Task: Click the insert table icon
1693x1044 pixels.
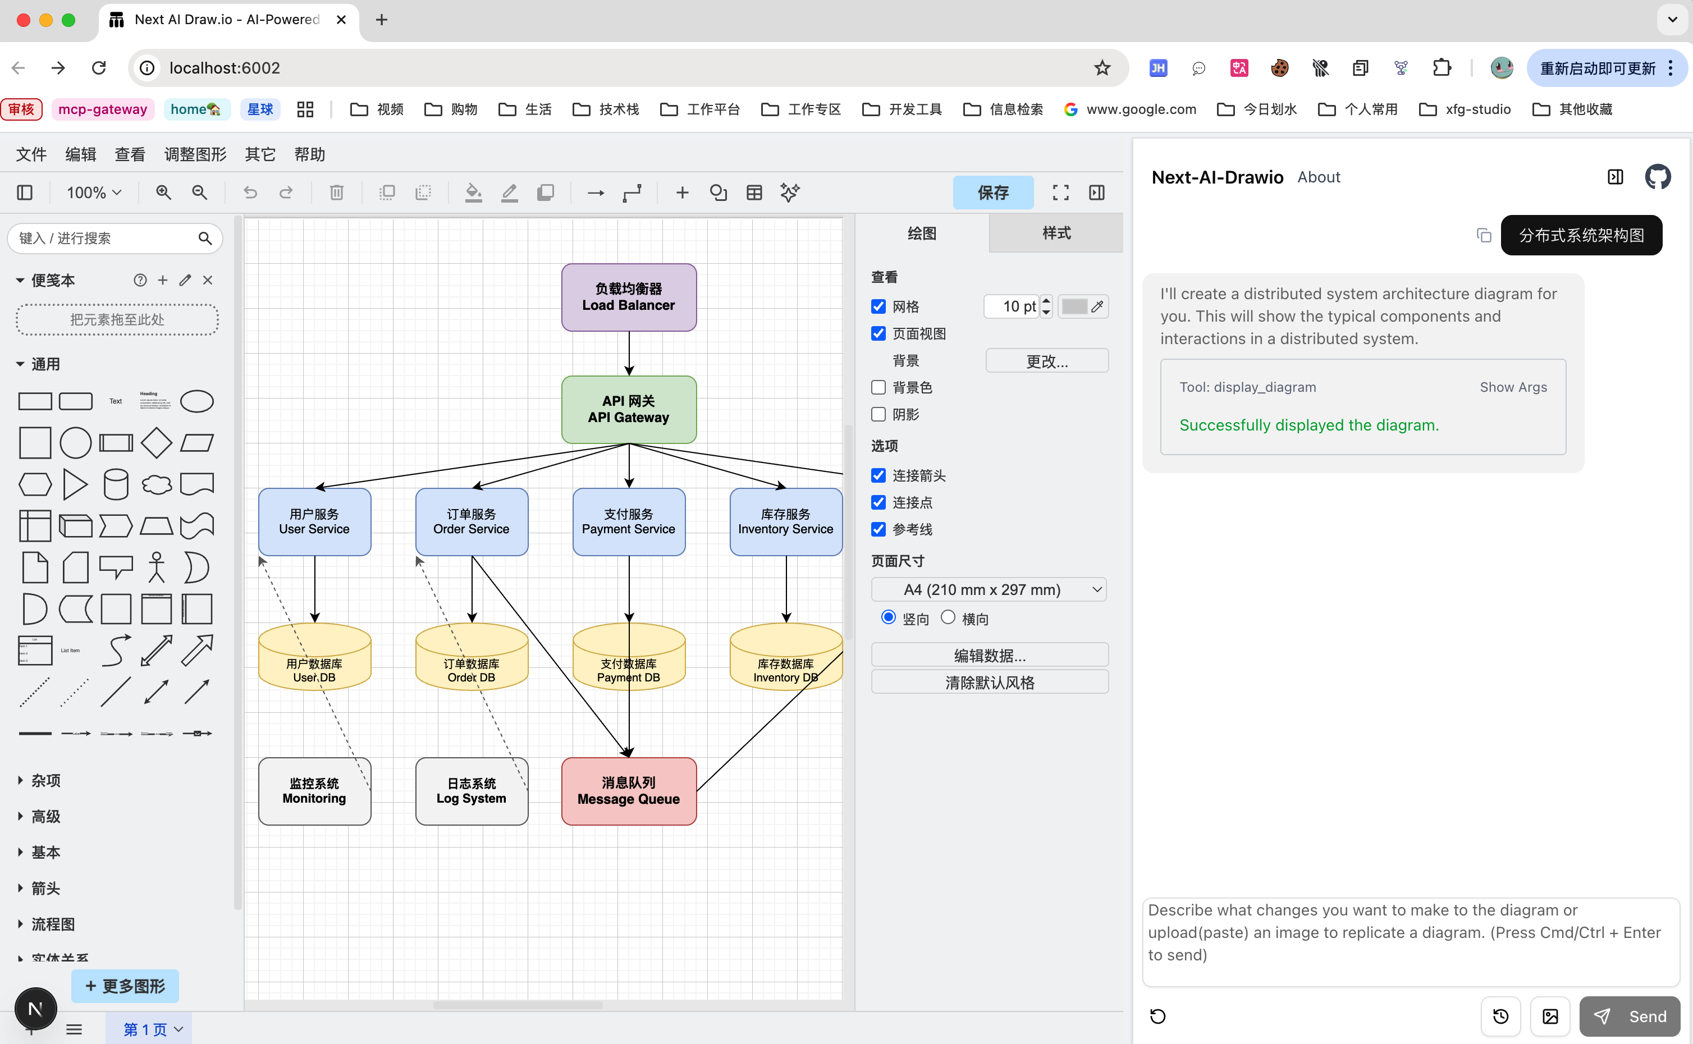Action: point(754,193)
